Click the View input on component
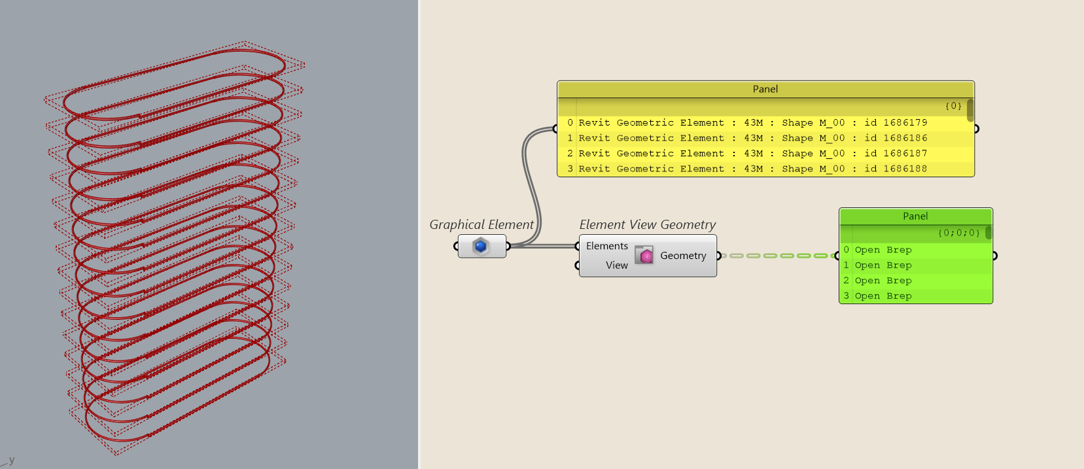This screenshot has width=1084, height=469. 616,265
